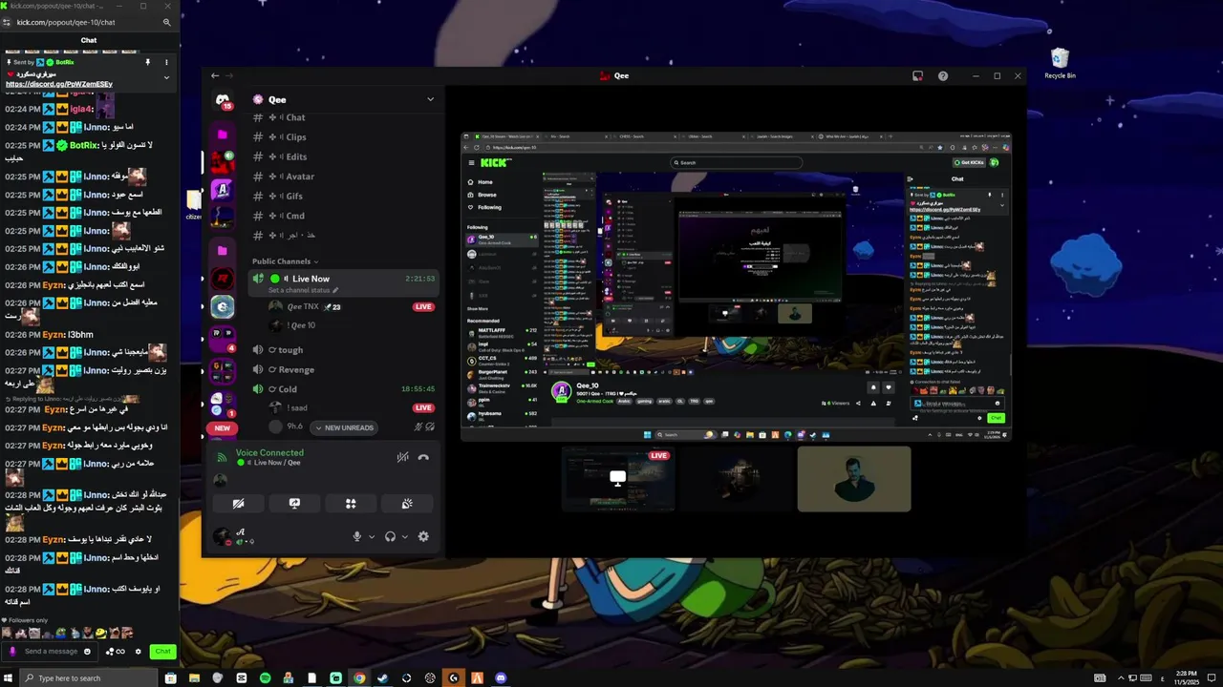The width and height of the screenshot is (1223, 687).
Task: Open the activities launcher button
Action: pos(351,504)
